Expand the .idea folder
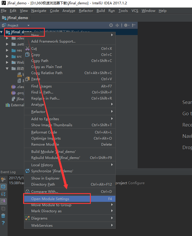Screen dimensions: 192x236 [x=7, y=38]
